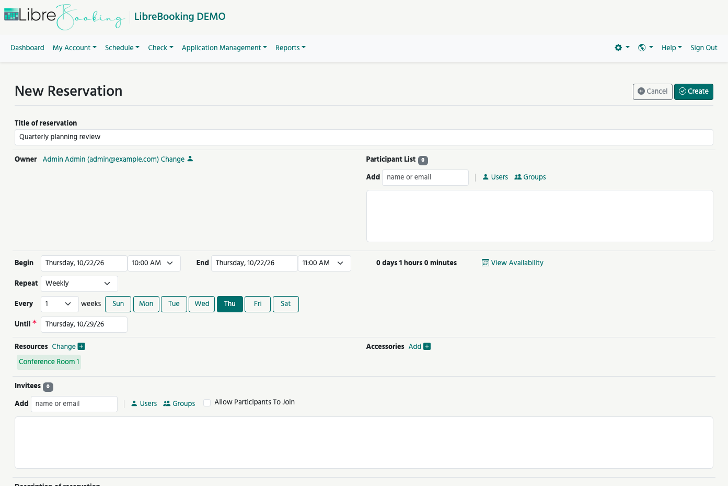Click the Accessories Add plus icon
The image size is (728, 486).
pos(427,346)
